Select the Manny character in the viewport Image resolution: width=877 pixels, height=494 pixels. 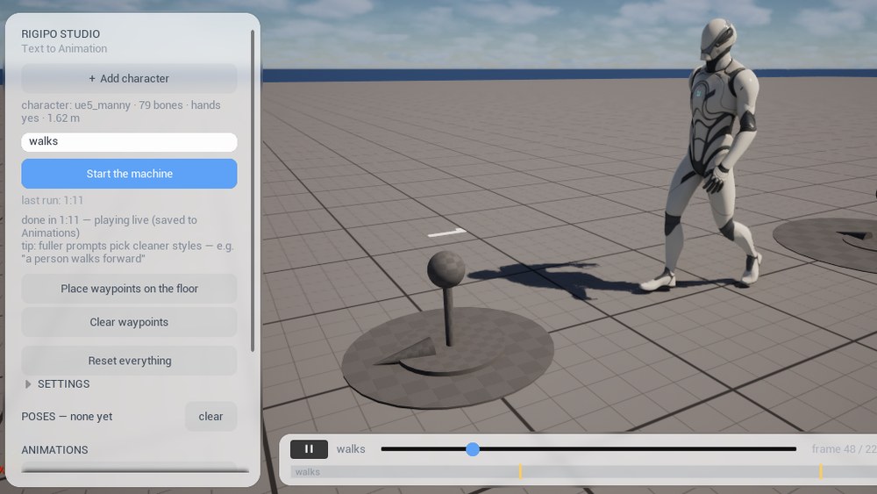click(710, 154)
